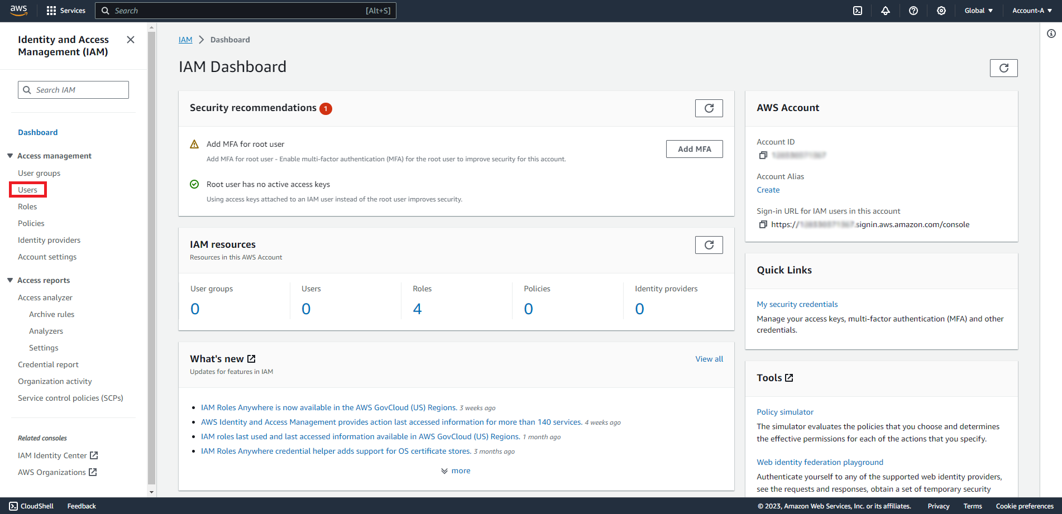Open GovCloud Roles Anywhere announcement
Viewport: 1062px width, 514px height.
pyautogui.click(x=329, y=408)
